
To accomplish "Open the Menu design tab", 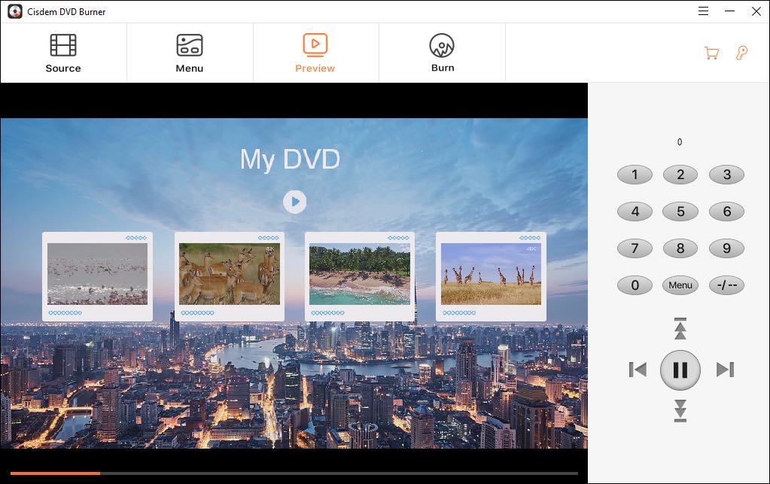I will click(189, 51).
